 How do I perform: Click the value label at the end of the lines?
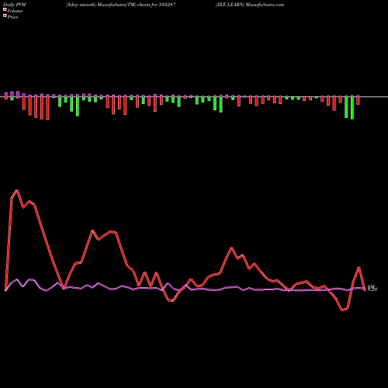(372, 288)
